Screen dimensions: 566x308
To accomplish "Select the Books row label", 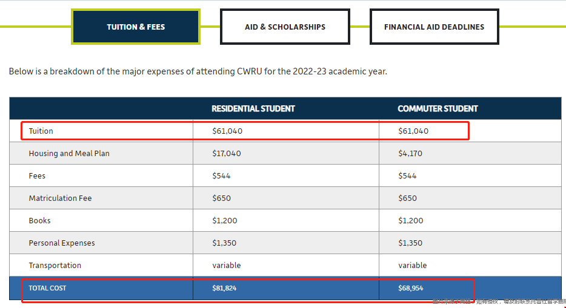I will 39,221.
